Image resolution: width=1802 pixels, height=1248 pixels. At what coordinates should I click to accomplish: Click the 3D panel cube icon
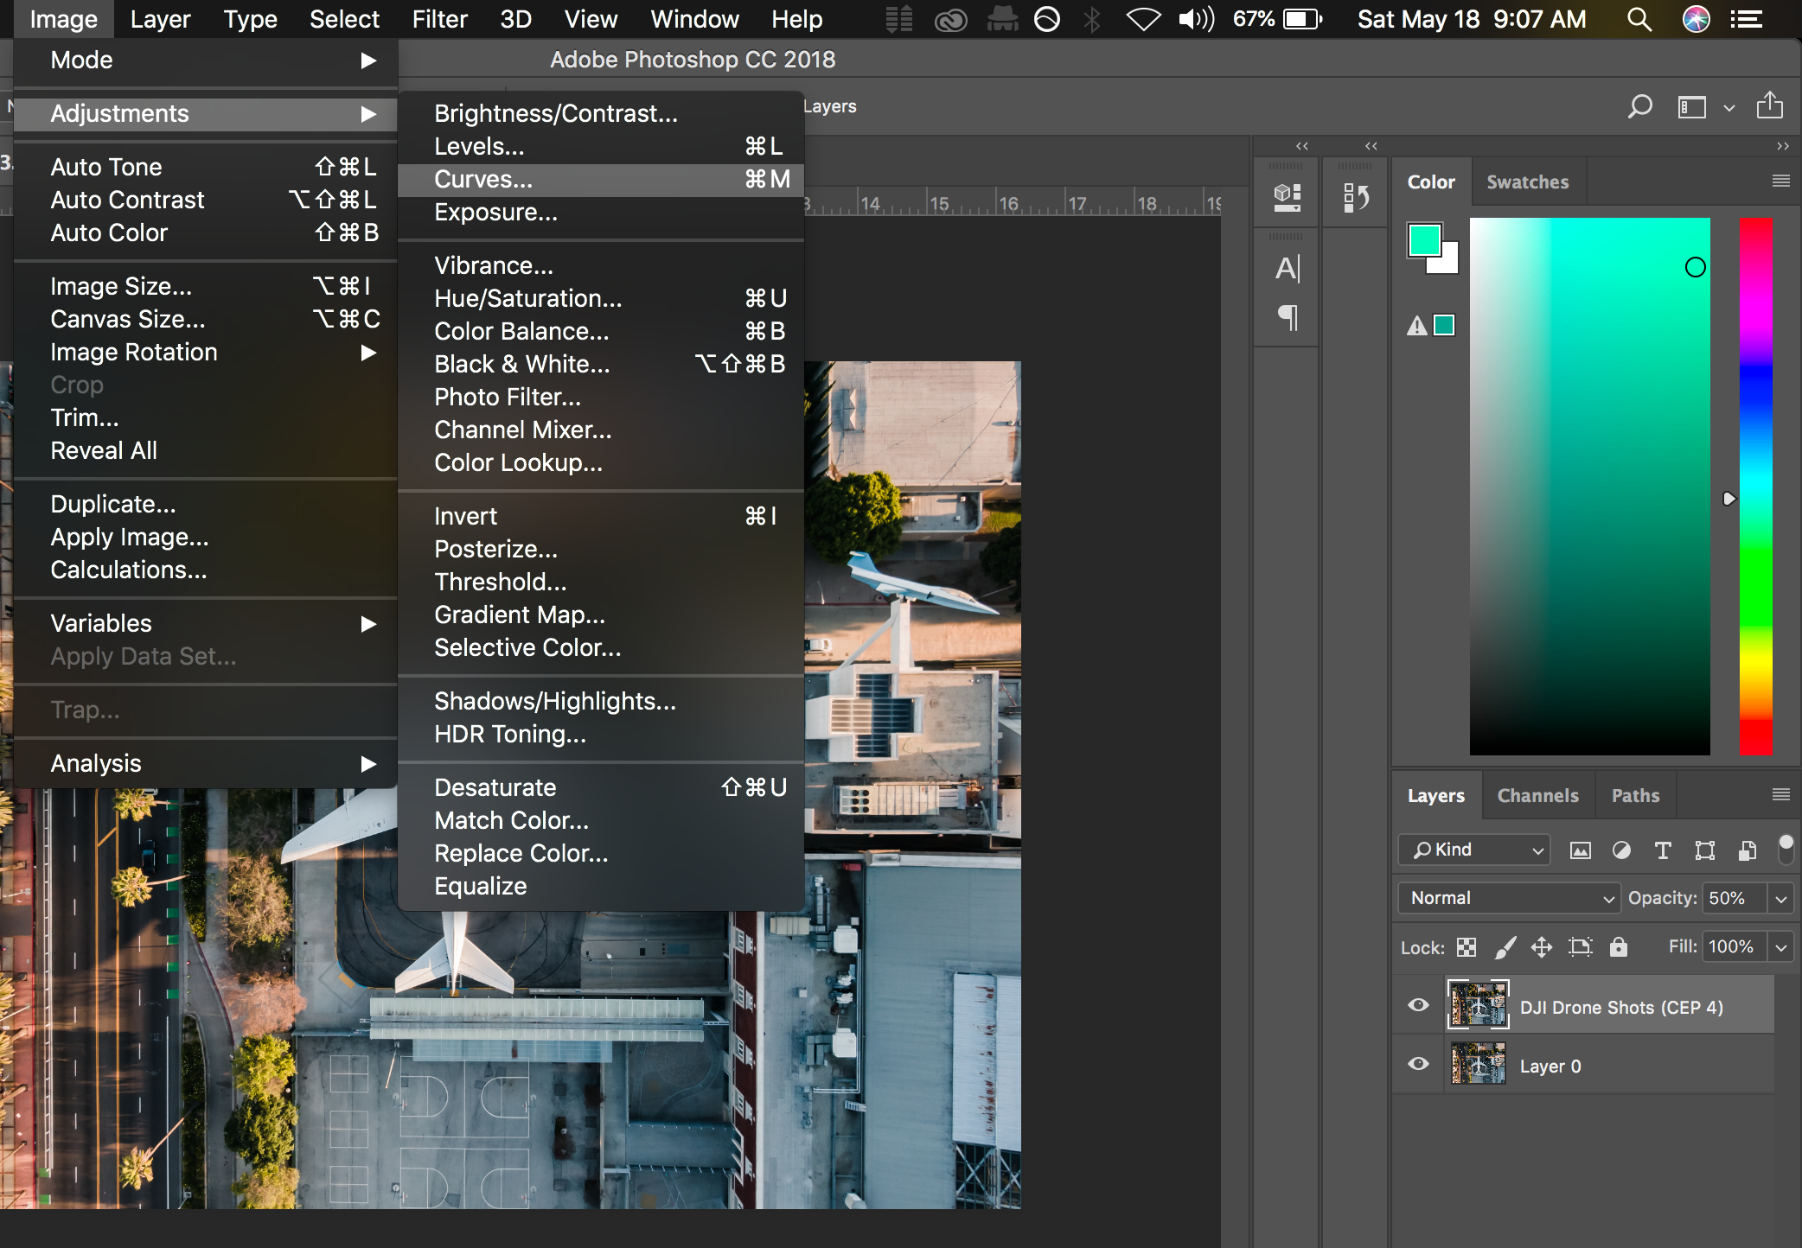[1287, 197]
